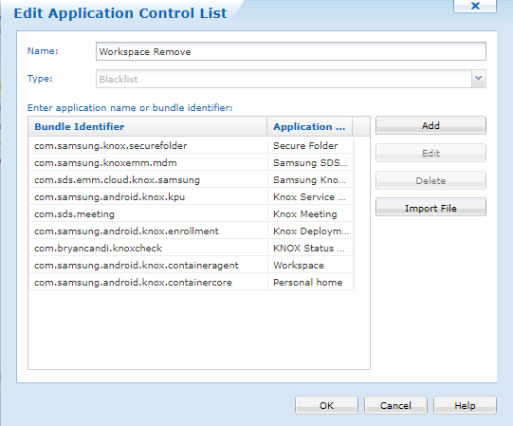Select com.sds.emm.cloud.knox.samsung row
The image size is (513, 426).
tap(192, 179)
